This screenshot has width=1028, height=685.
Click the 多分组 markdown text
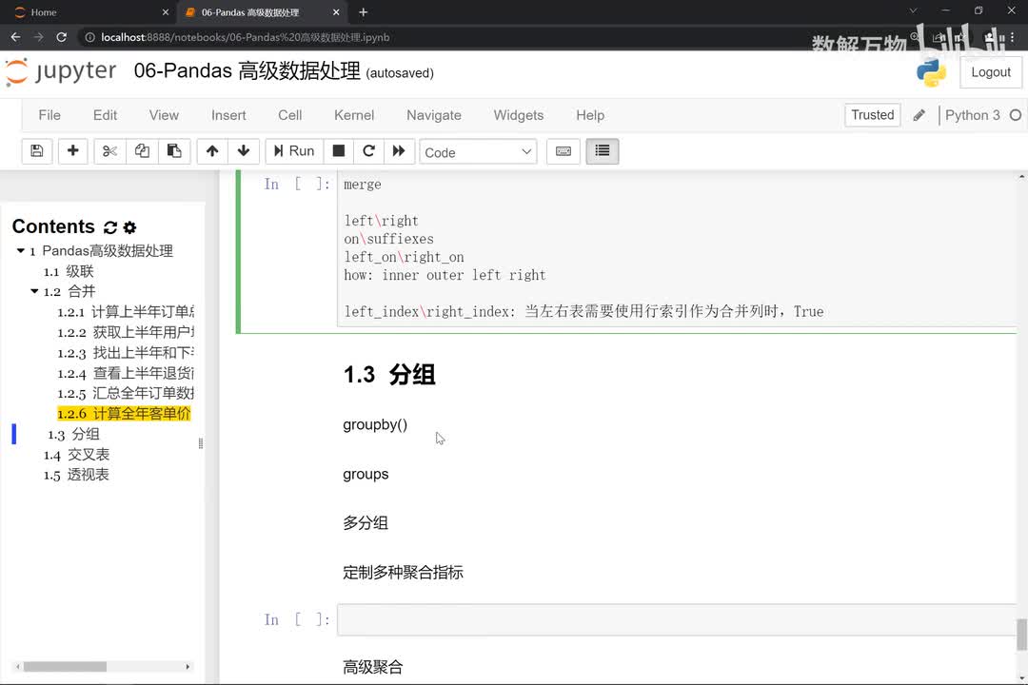[x=366, y=523]
